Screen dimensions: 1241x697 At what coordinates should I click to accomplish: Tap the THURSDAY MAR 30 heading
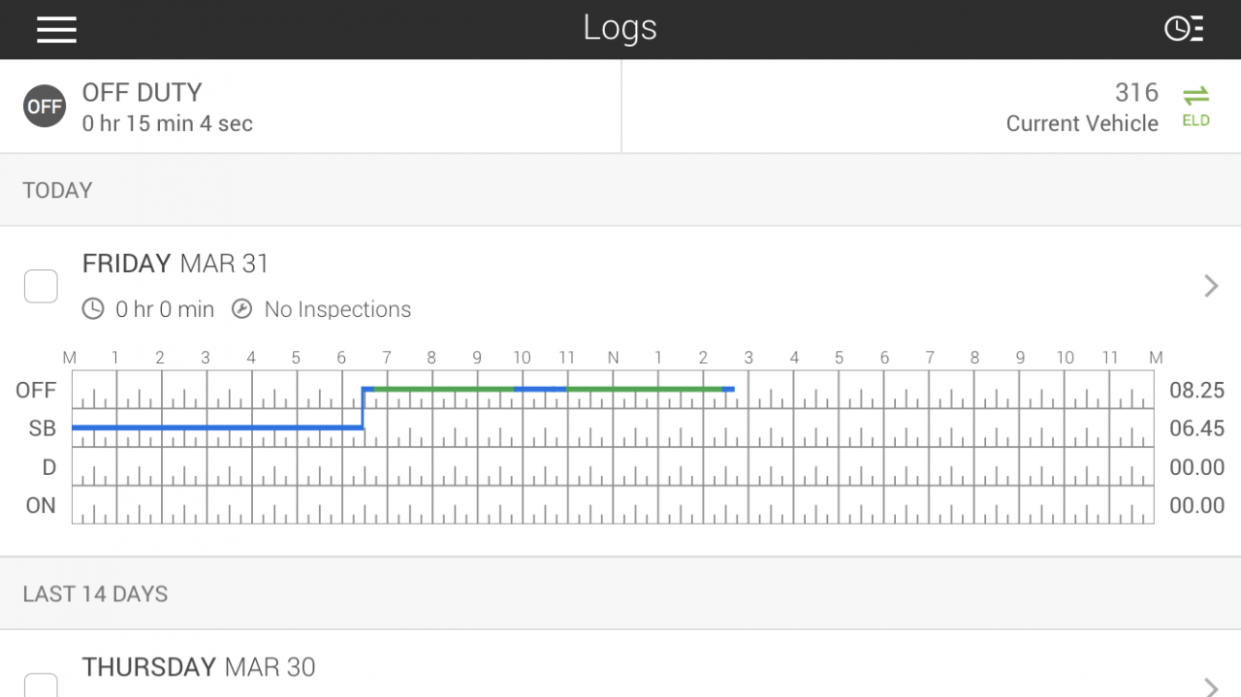tap(199, 667)
